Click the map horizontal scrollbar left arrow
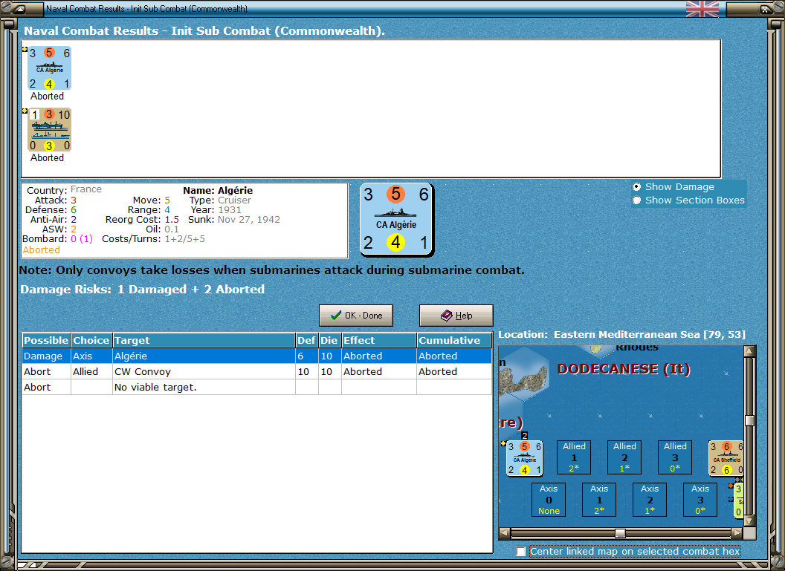785x571 pixels. (x=505, y=533)
